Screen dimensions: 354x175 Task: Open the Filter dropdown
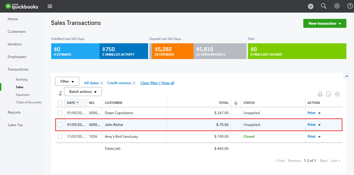[67, 81]
